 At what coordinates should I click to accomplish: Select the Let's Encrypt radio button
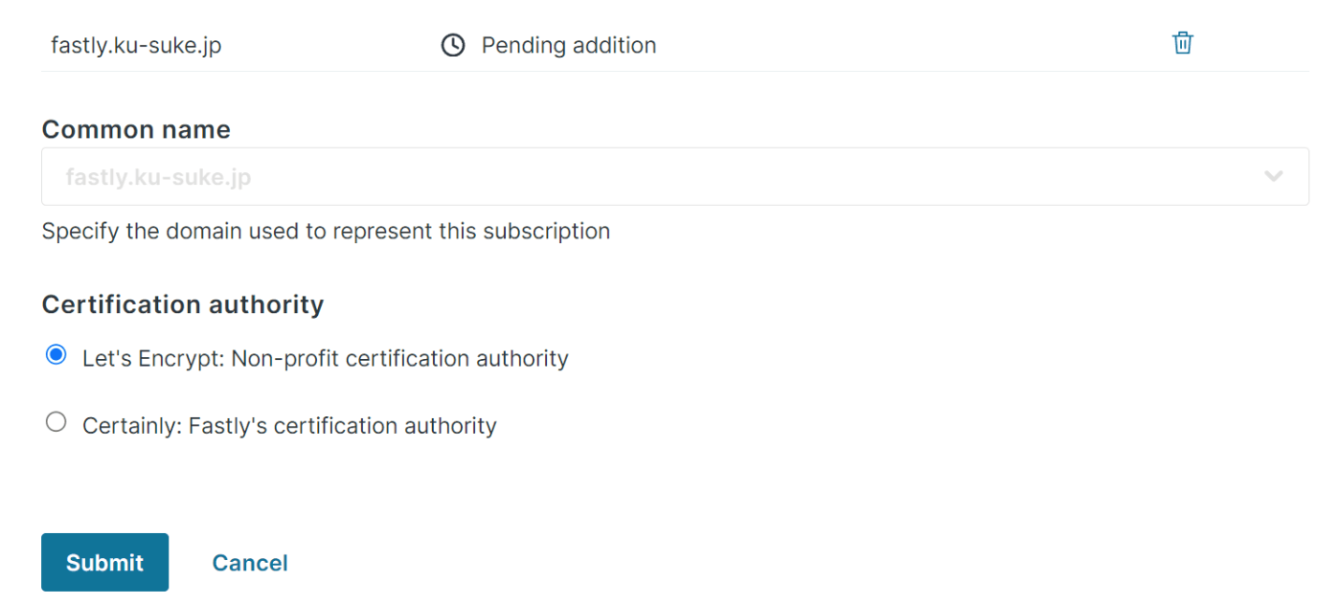click(x=57, y=355)
